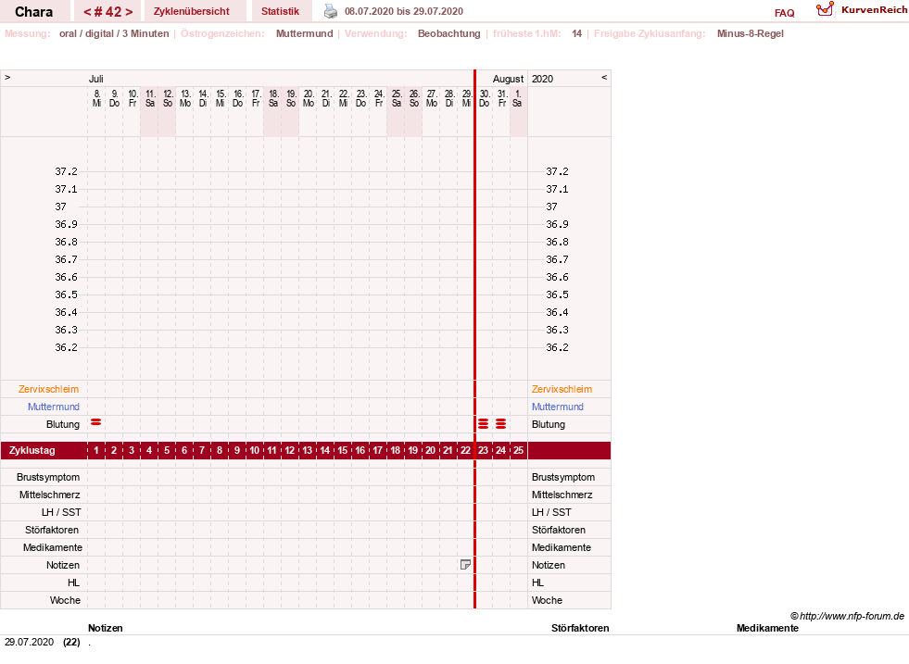Click the '< # 42 >' cycle selector
909x664 pixels.
tap(107, 12)
